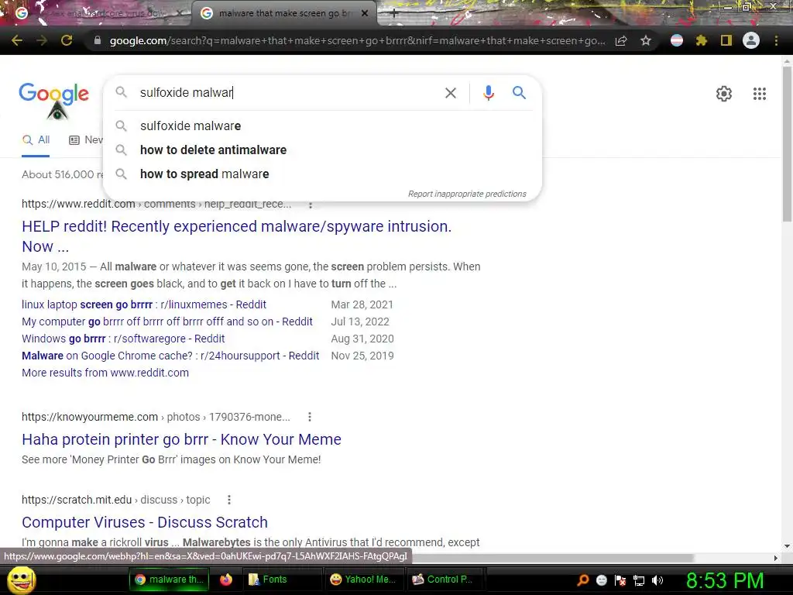Reload the page with refresh icon
793x595 pixels.
click(x=67, y=40)
